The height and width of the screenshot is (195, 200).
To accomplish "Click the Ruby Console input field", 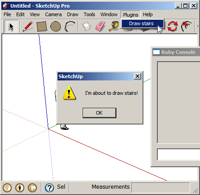I will coord(178,155).
